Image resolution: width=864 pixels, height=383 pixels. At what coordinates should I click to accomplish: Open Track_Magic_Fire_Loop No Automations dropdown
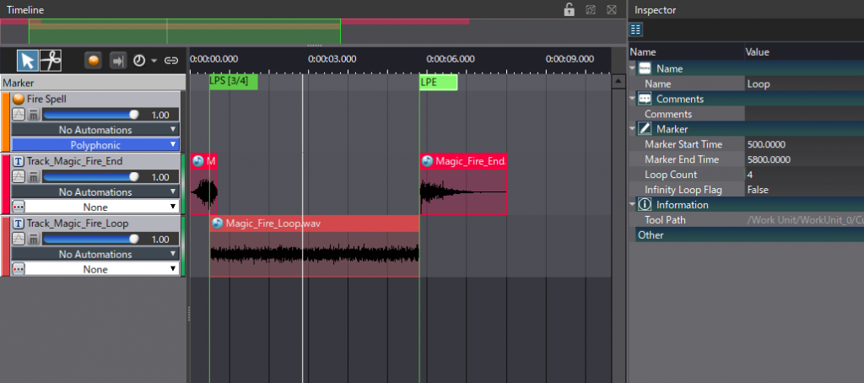click(x=95, y=254)
